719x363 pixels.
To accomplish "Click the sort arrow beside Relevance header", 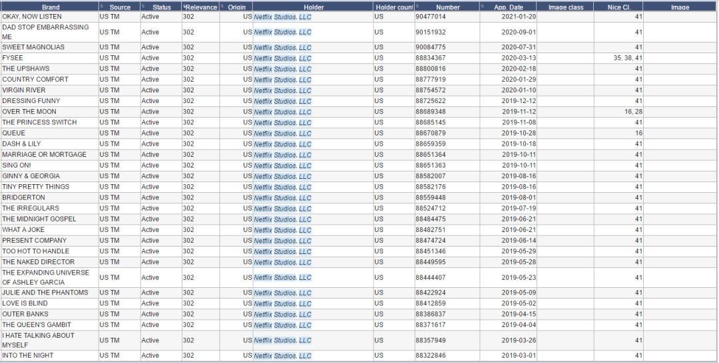I will (184, 7).
